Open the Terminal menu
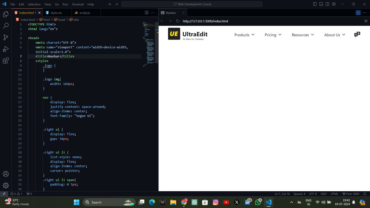 click(x=78, y=4)
